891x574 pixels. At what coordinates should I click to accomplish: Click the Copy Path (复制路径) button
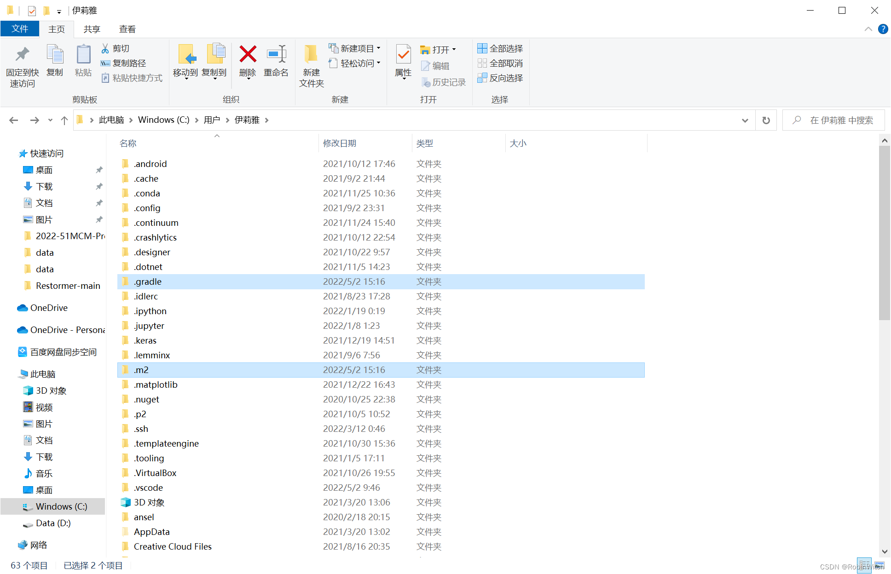(123, 63)
